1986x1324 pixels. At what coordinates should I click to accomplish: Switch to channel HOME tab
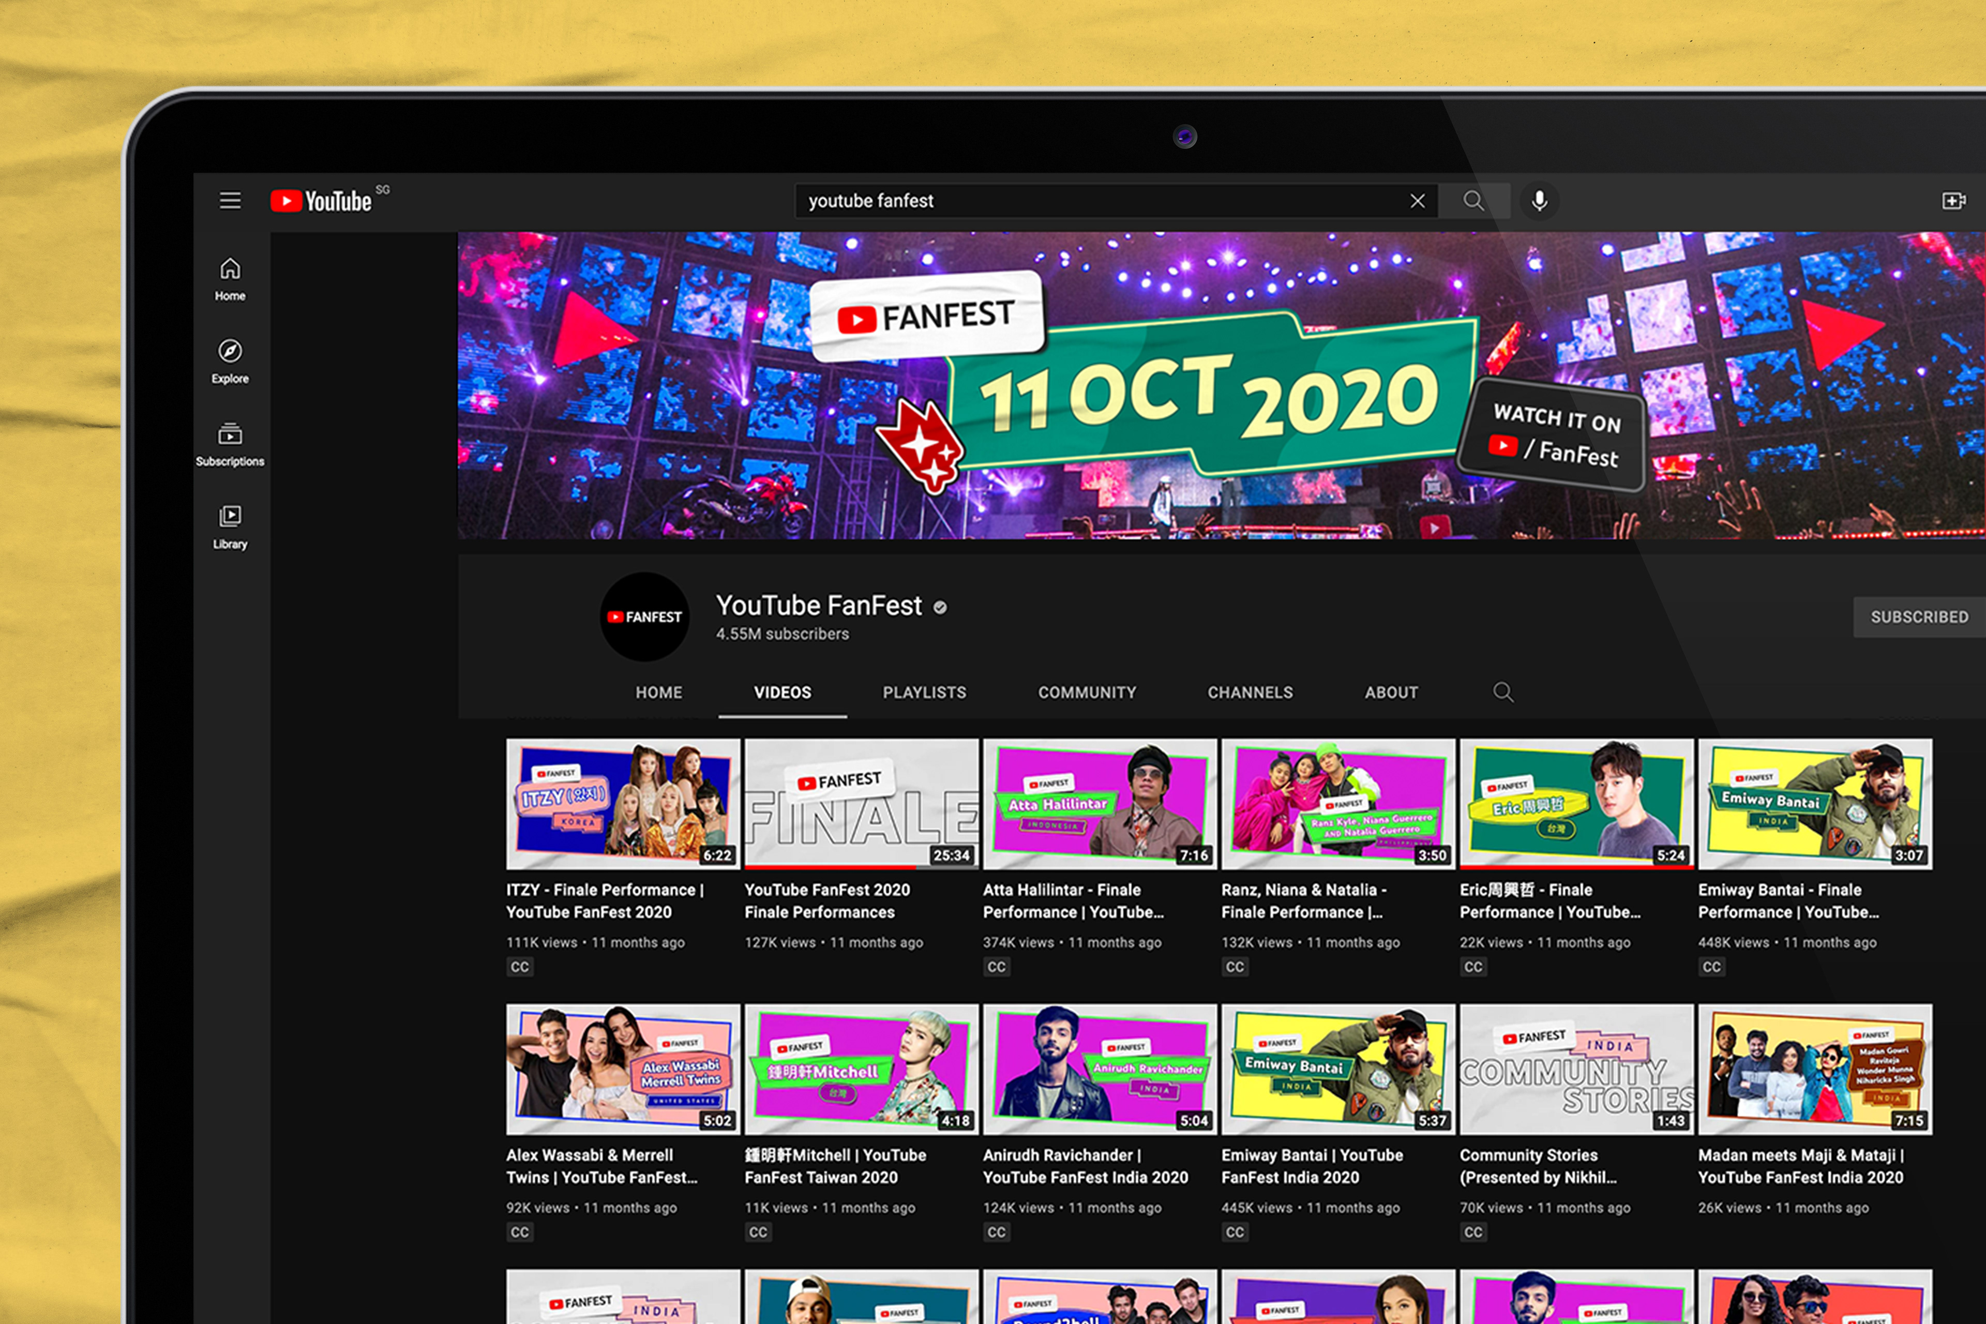pos(658,693)
